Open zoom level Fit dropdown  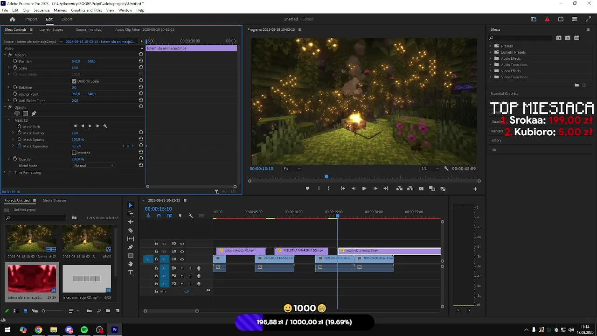click(x=292, y=168)
